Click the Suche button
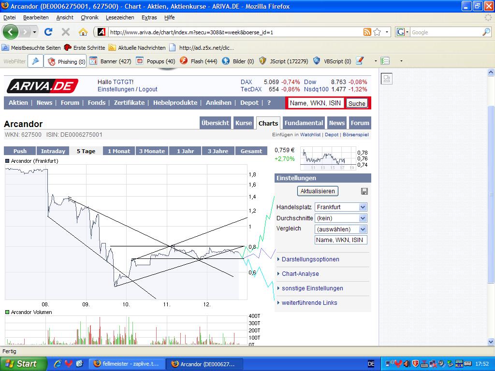This screenshot has height=371, width=495. pos(357,103)
